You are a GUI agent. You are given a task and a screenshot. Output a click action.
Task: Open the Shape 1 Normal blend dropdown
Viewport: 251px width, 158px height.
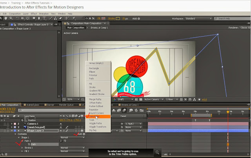[x=73, y=138]
